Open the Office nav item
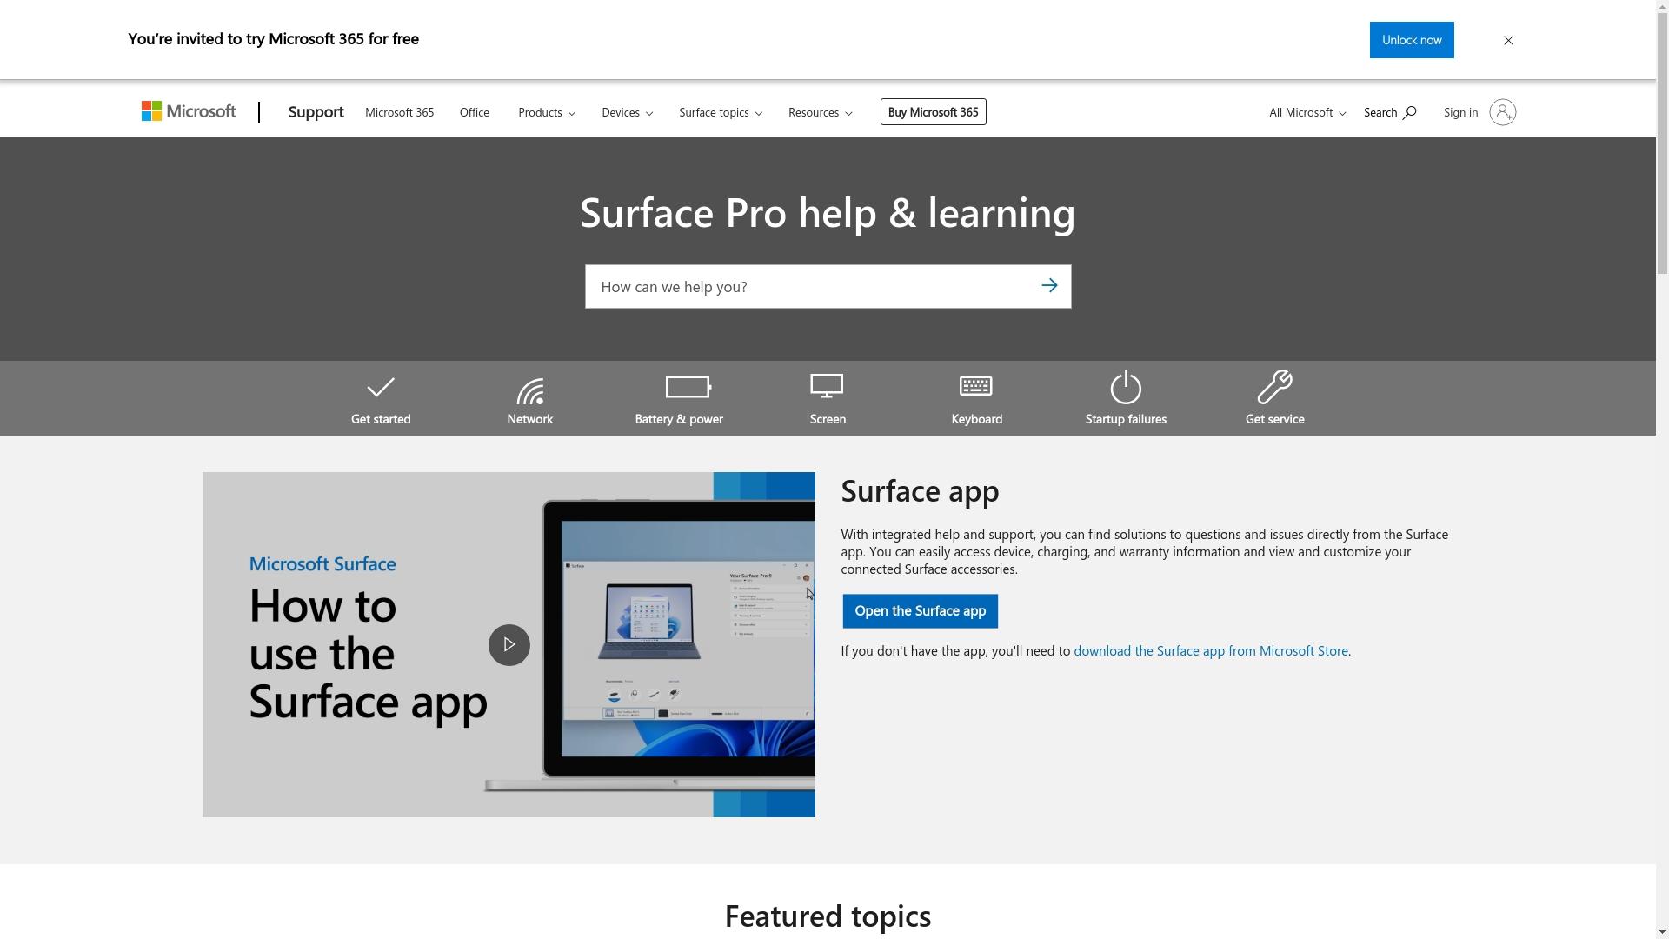Screen dimensions: 1669x939 [x=475, y=112]
